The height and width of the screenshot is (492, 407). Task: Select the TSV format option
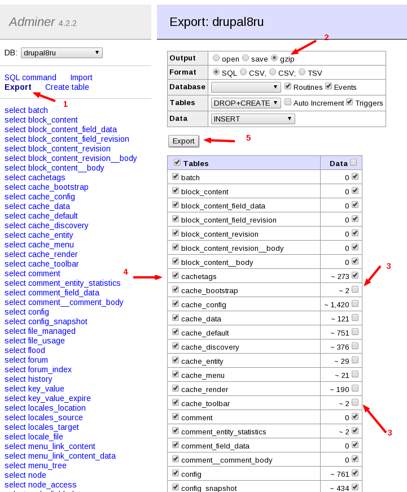tap(302, 72)
